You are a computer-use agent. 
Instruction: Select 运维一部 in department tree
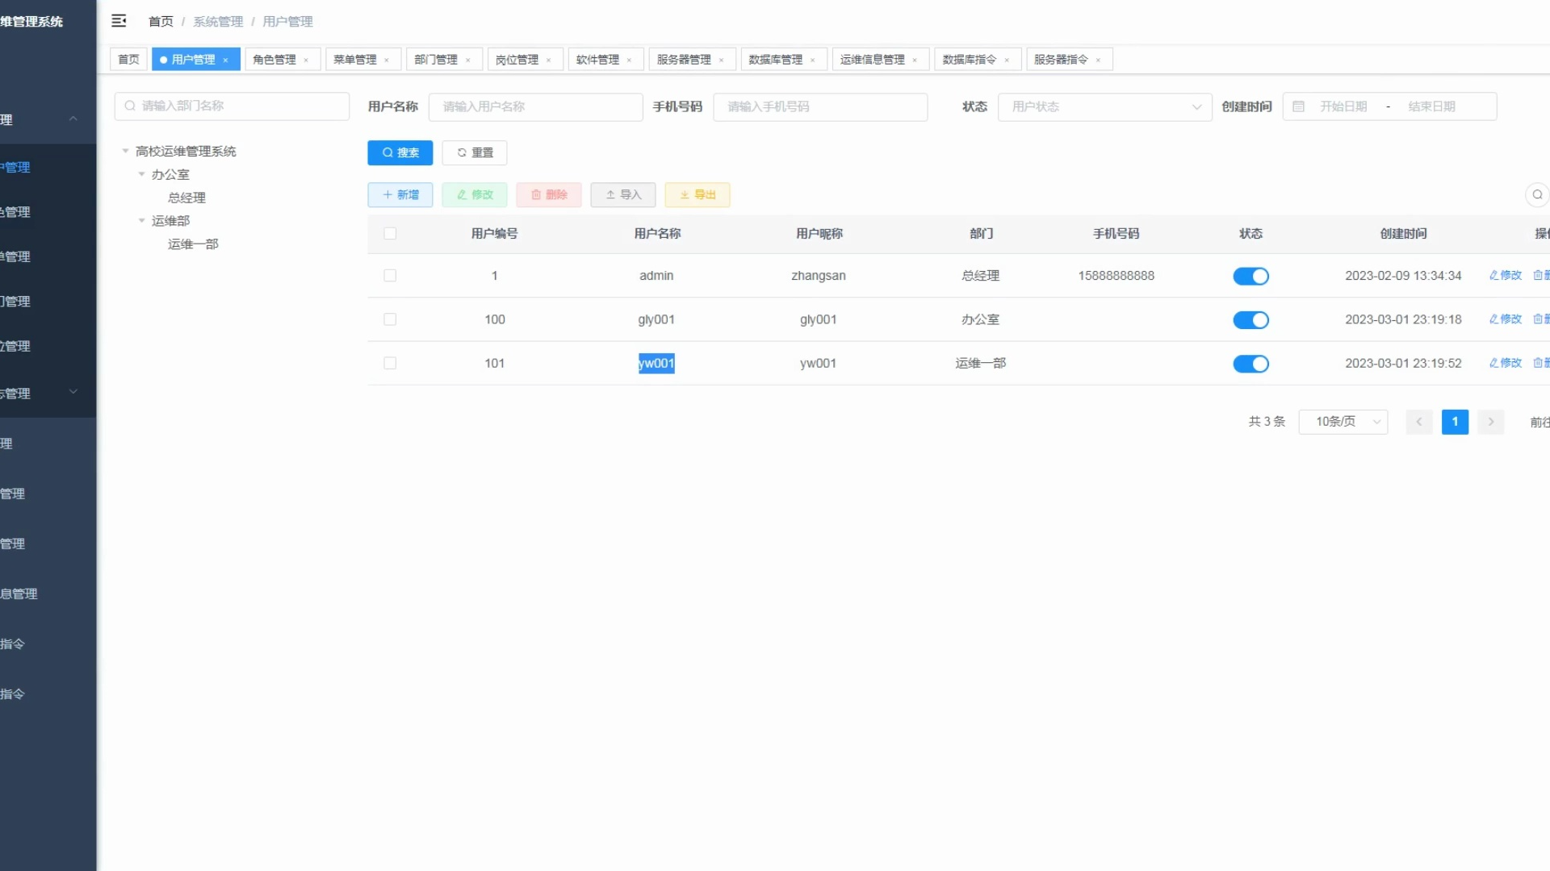tap(193, 244)
